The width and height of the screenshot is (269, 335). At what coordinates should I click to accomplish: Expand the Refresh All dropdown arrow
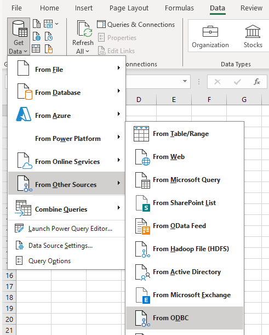pos(87,52)
